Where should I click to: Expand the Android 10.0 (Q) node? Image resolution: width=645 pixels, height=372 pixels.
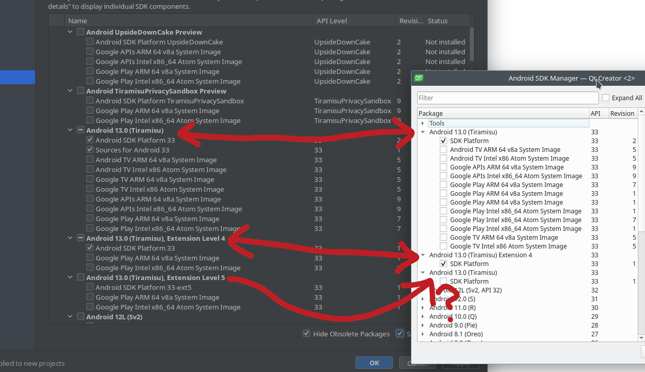coord(423,317)
